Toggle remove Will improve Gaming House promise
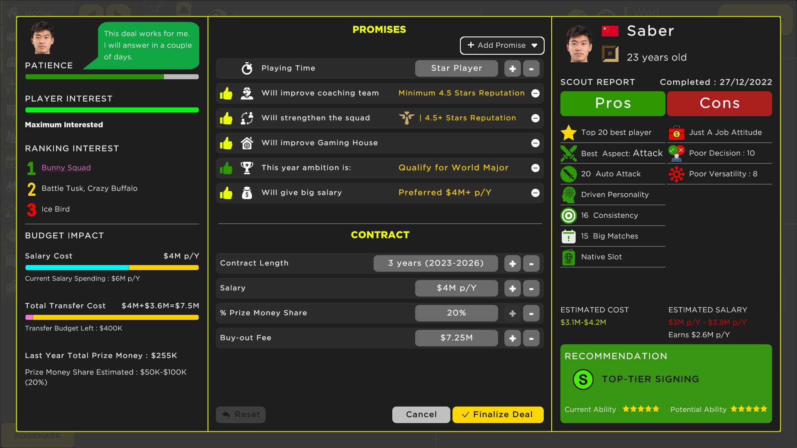Screen dimensions: 797x448 [535, 143]
